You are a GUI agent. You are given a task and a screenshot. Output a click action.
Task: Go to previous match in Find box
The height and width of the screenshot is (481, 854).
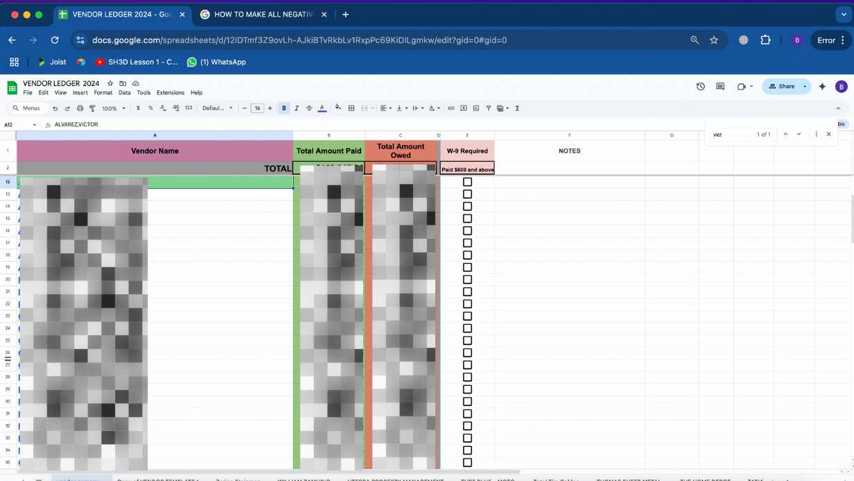[785, 134]
